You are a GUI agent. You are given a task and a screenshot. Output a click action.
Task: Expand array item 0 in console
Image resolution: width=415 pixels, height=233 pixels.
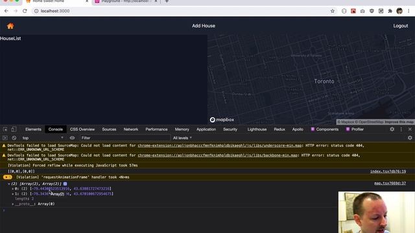point(13,189)
